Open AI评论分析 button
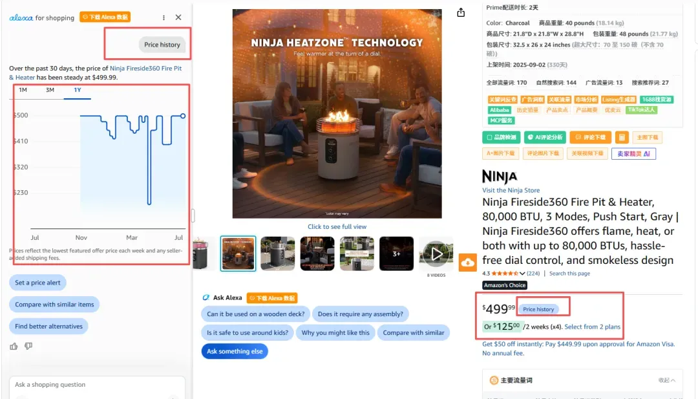 (x=545, y=137)
